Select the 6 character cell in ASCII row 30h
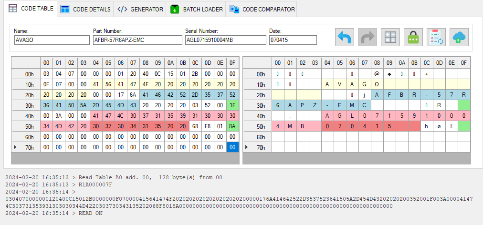 (278, 105)
